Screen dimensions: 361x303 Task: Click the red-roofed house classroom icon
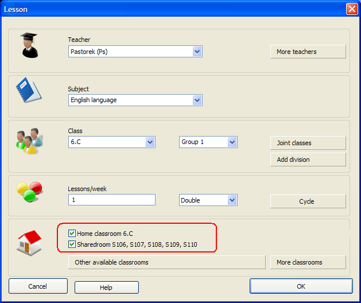(x=29, y=243)
